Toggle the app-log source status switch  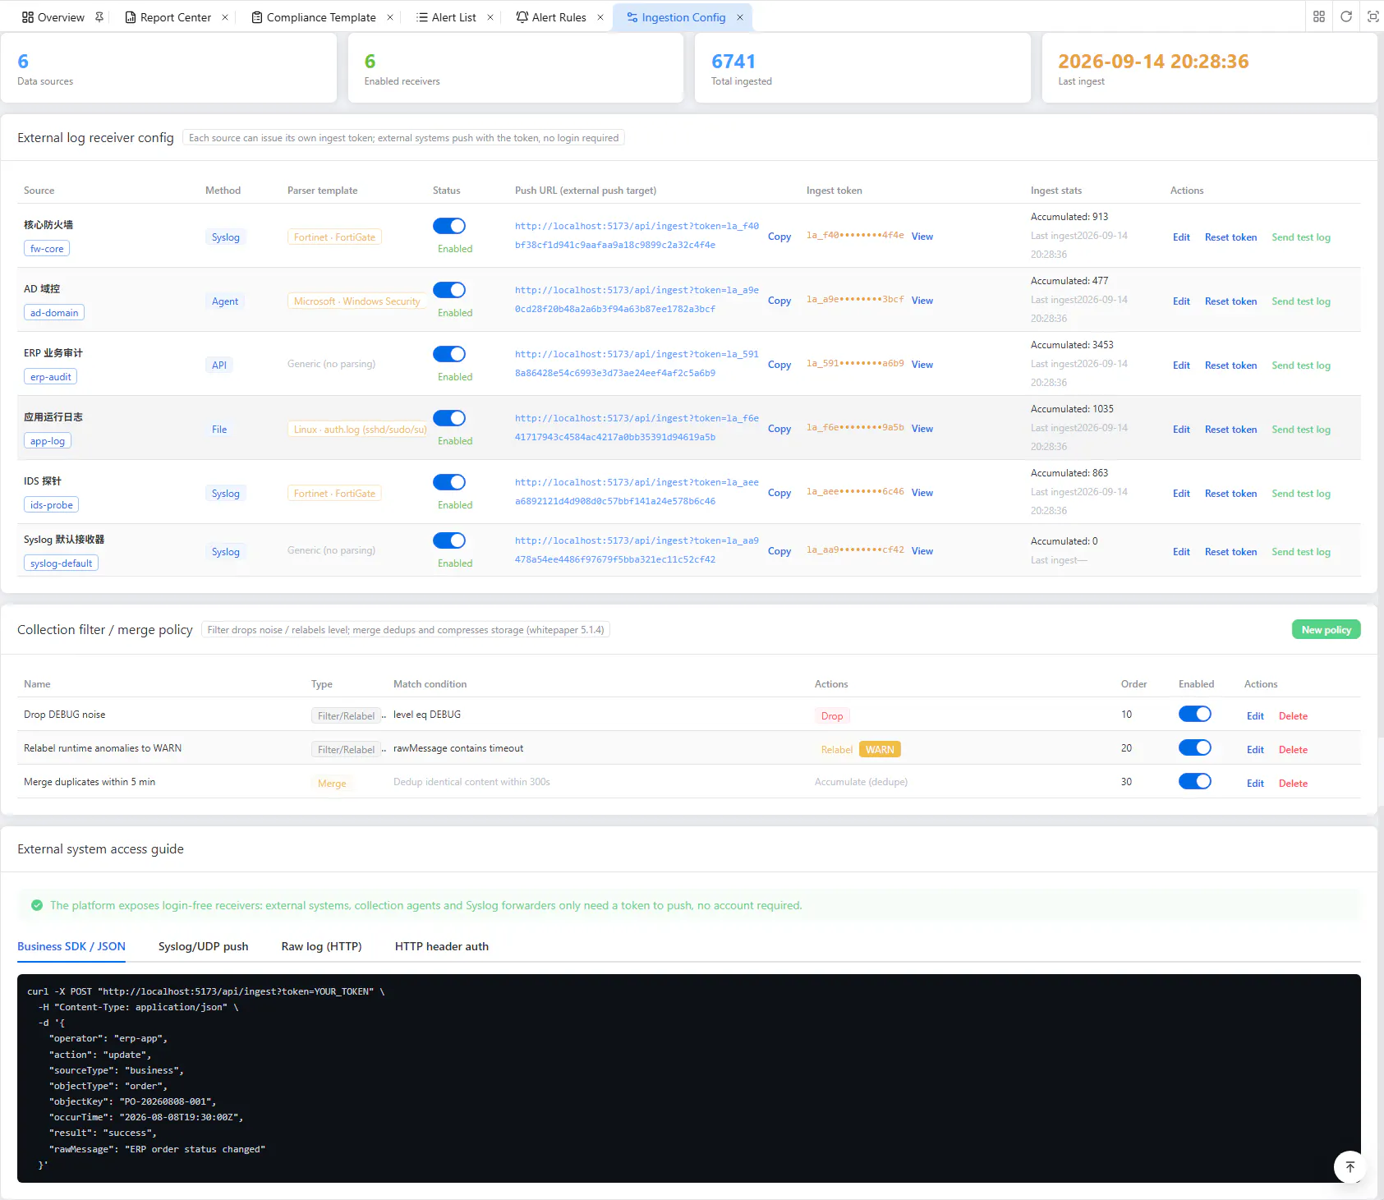[449, 418]
